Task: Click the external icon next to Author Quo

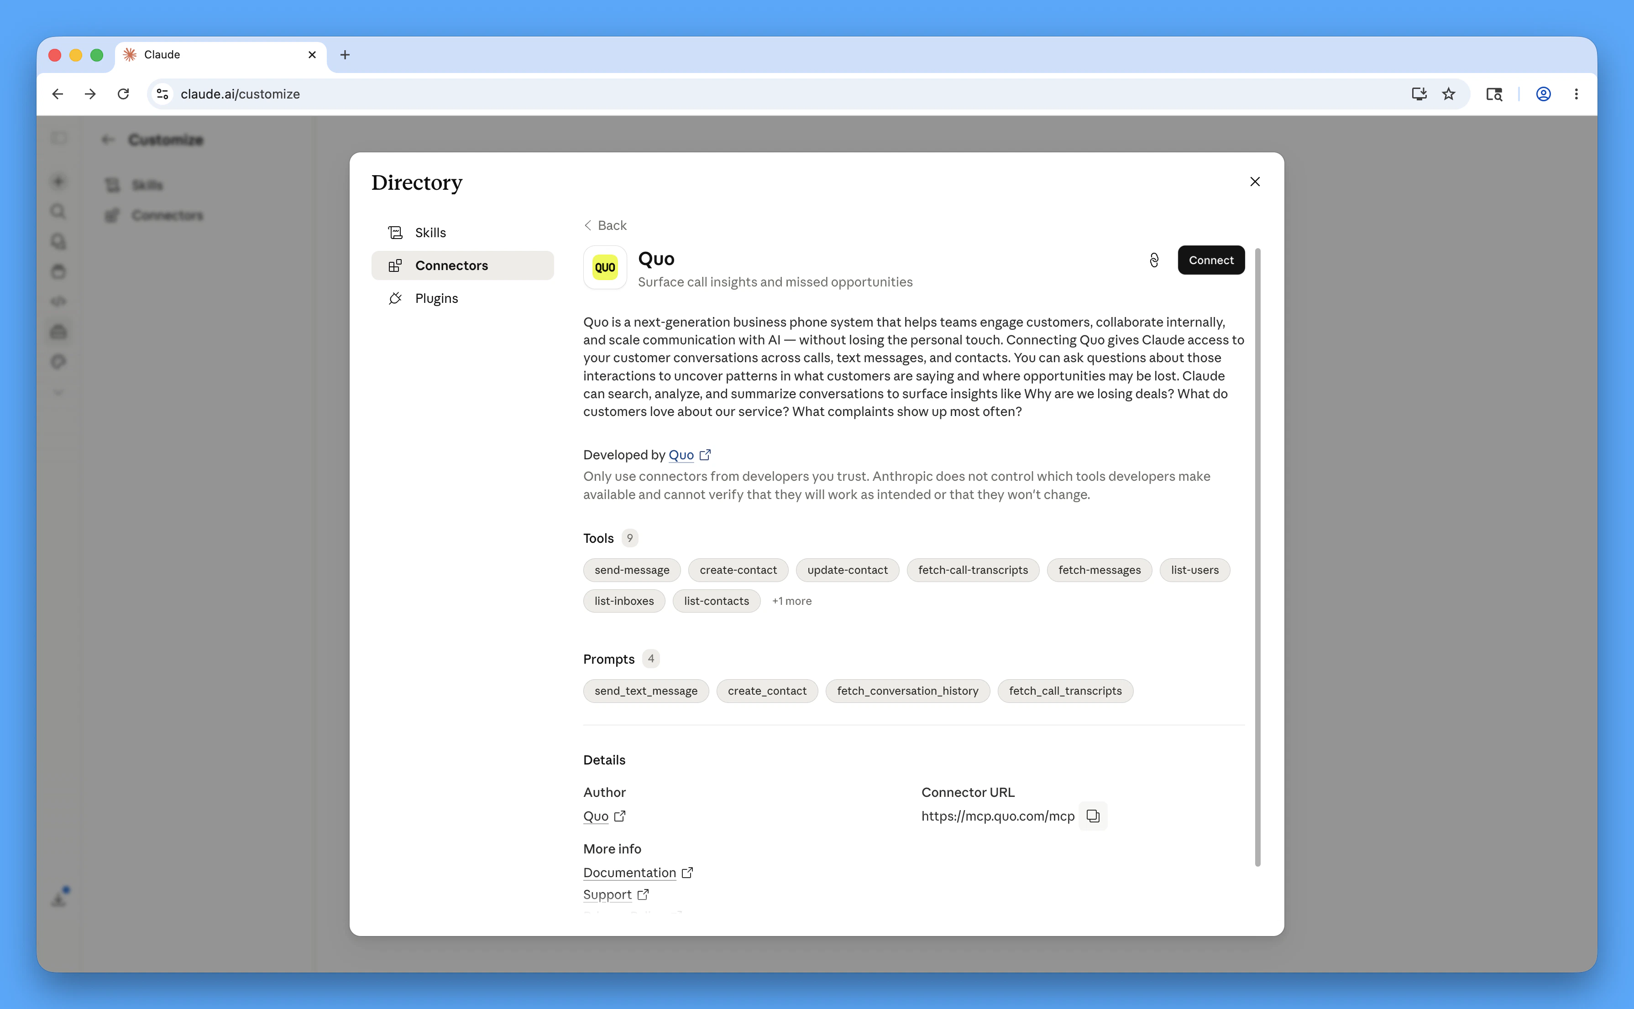Action: pyautogui.click(x=620, y=816)
